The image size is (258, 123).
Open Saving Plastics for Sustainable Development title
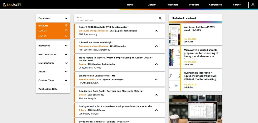[x=115, y=106]
